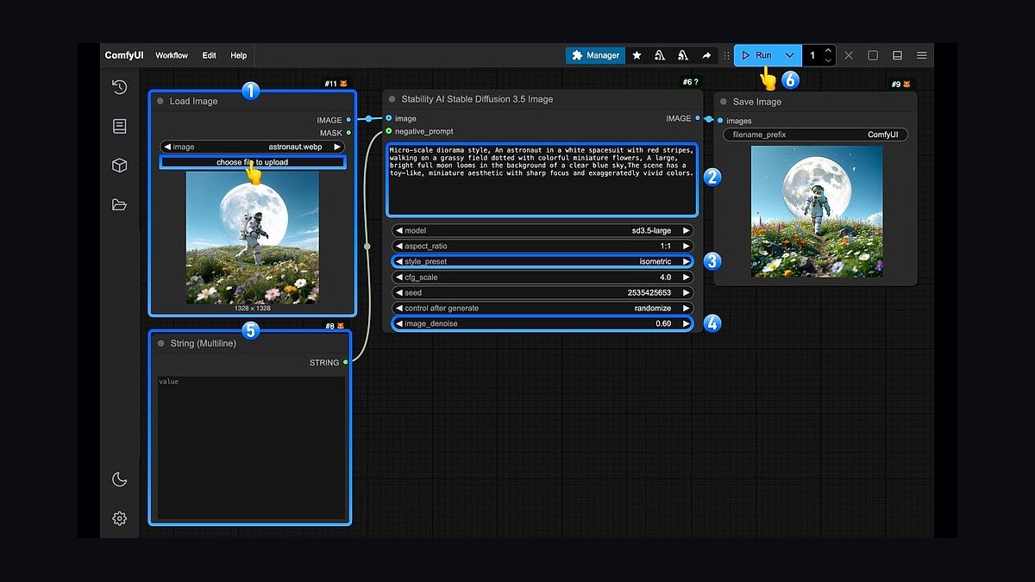The image size is (1035, 582).
Task: Click the String (Multiline) value text box
Action: 250,447
